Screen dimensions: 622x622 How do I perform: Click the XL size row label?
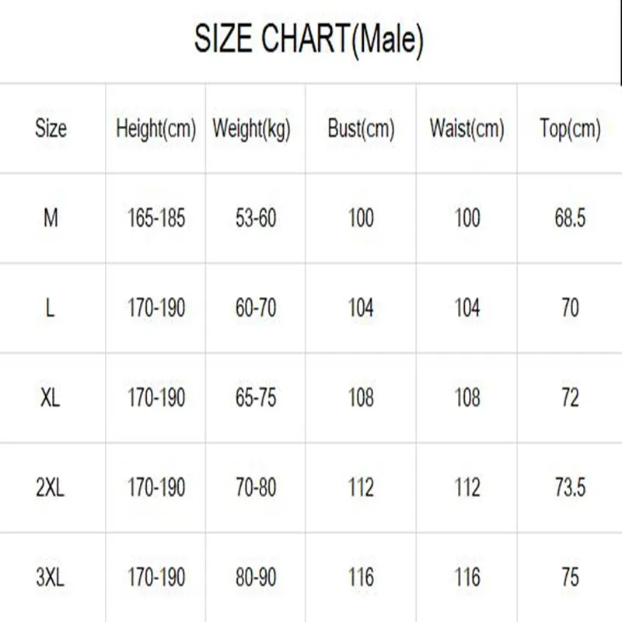51,398
